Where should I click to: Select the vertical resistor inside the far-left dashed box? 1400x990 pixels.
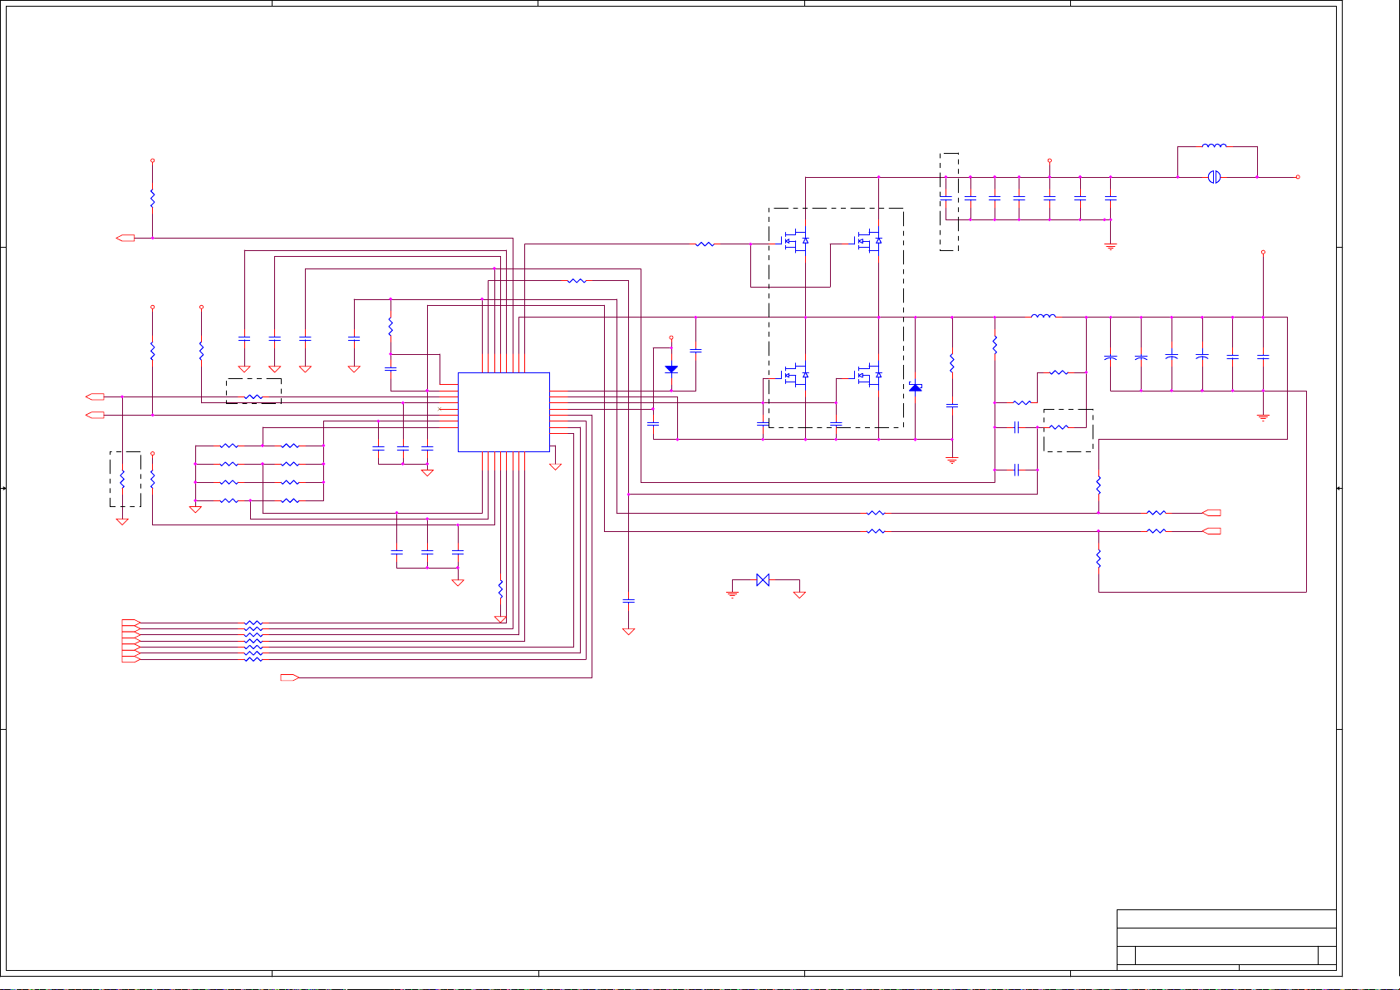(122, 480)
